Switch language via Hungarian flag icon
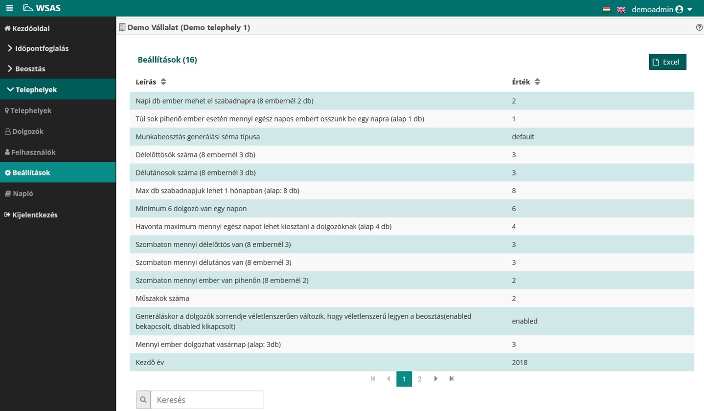This screenshot has width=704, height=411. click(606, 9)
